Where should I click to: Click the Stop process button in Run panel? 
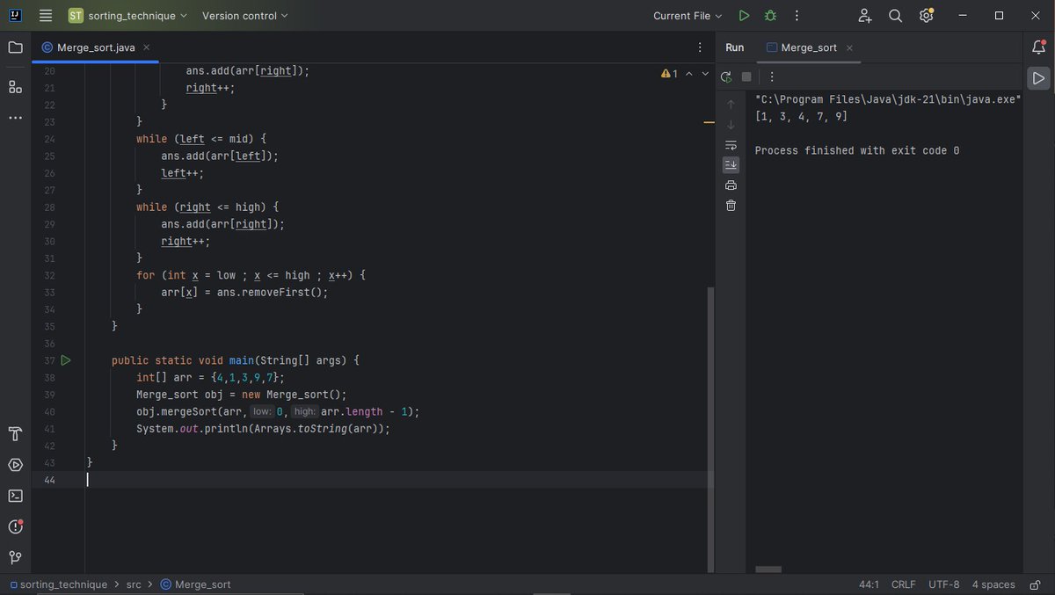click(x=746, y=76)
